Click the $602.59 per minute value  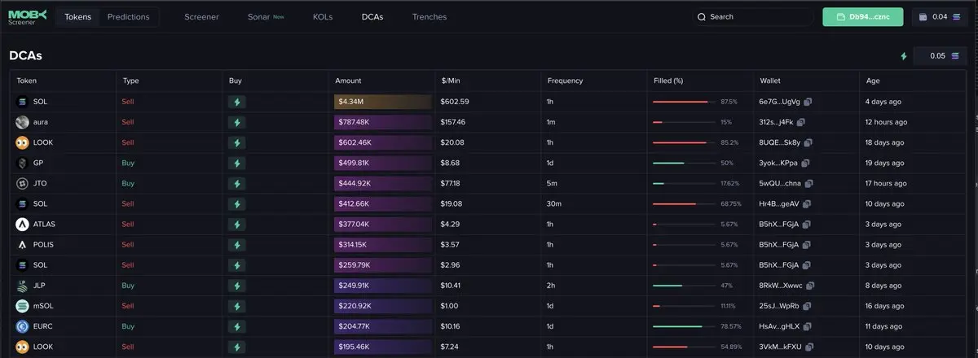(x=455, y=102)
